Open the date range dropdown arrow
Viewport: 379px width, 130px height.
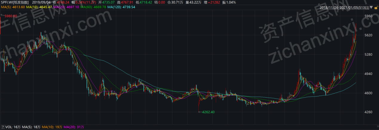[x=371, y=7]
